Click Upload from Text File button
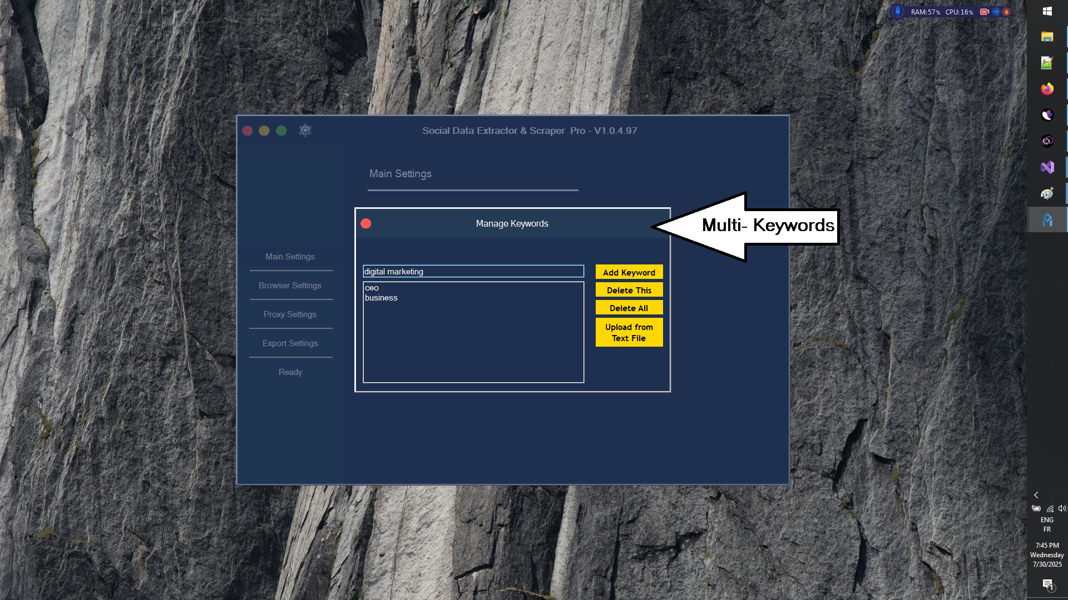The image size is (1068, 600). (629, 332)
